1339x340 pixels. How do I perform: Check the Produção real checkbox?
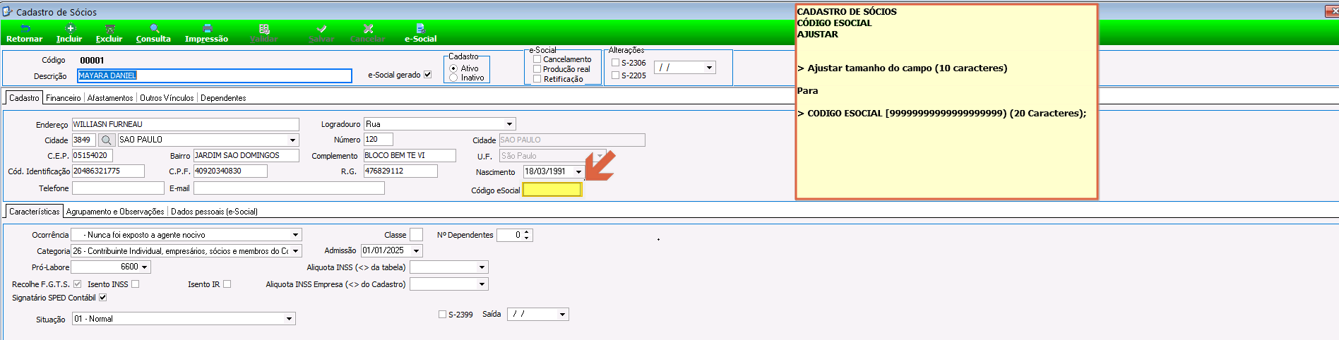click(x=537, y=69)
